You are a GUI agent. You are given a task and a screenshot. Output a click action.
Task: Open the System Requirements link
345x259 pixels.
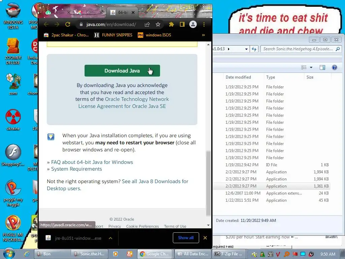pyautogui.click(x=76, y=169)
